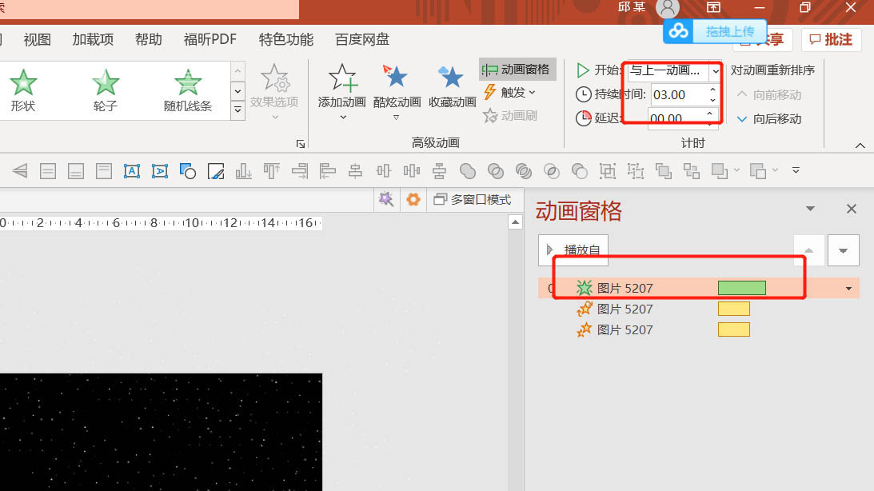Select the 随机线条 animation effect
This screenshot has width=874, height=491.
click(188, 90)
